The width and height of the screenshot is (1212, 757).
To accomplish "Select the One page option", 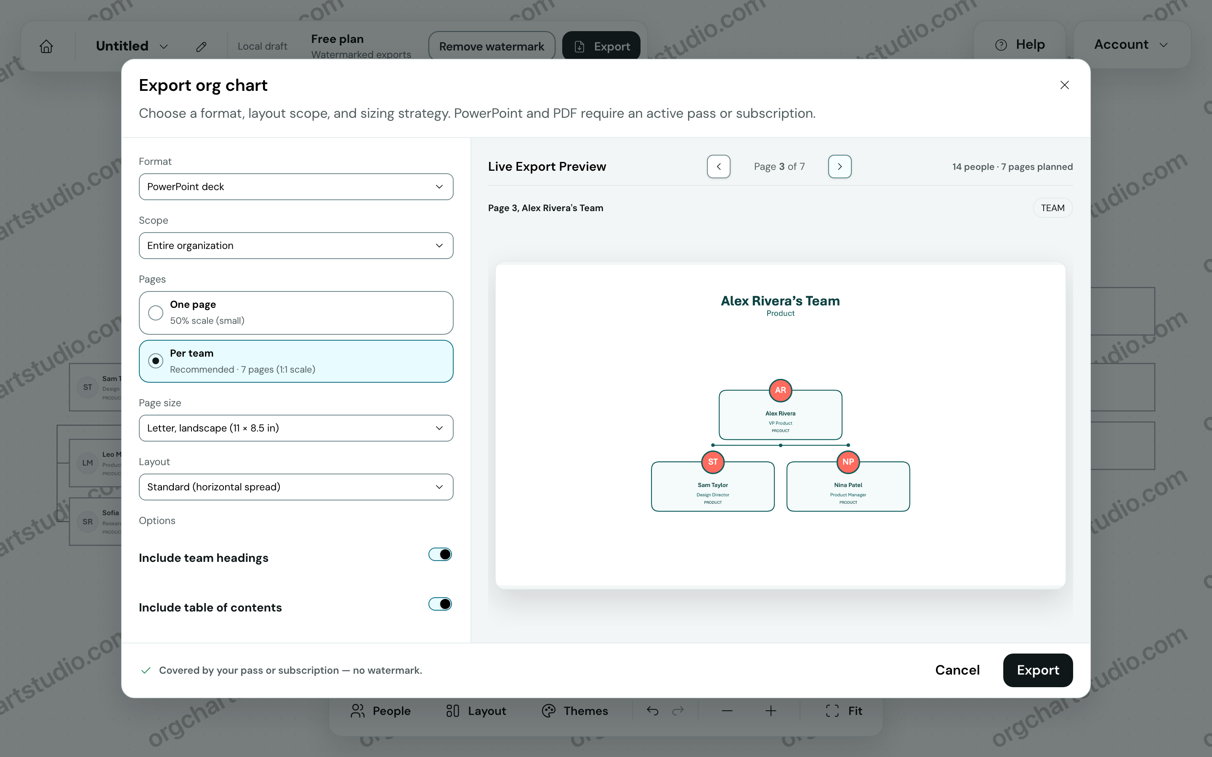I will [x=296, y=312].
